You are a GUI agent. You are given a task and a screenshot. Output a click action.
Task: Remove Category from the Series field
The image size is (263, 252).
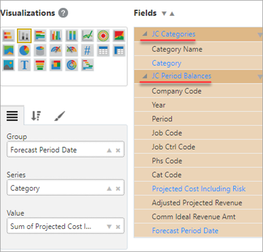(x=118, y=188)
